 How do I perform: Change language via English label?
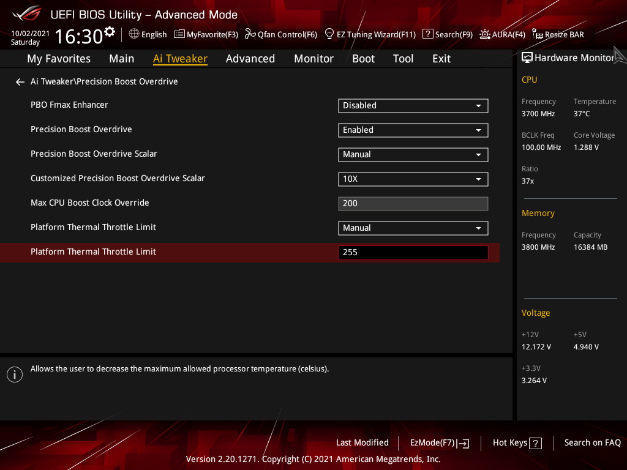click(x=154, y=35)
